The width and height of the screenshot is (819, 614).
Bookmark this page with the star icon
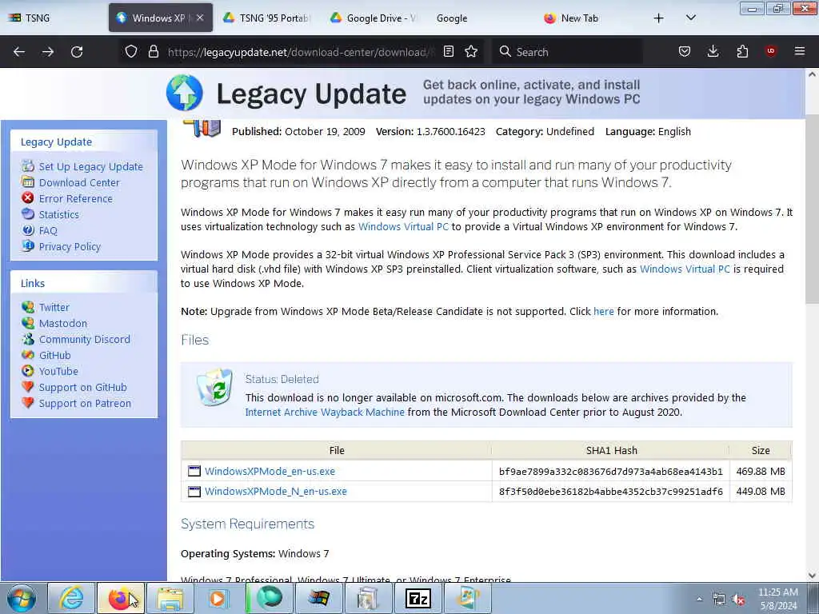[x=471, y=51]
